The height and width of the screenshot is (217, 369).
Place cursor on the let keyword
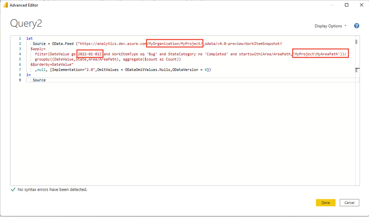point(29,38)
